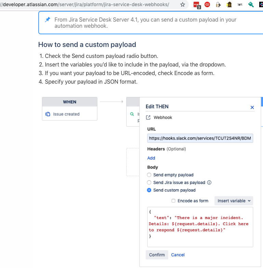The height and width of the screenshot is (268, 263).
Task: Click the step 'Specify your payload in JSON format.'
Action: [91, 82]
